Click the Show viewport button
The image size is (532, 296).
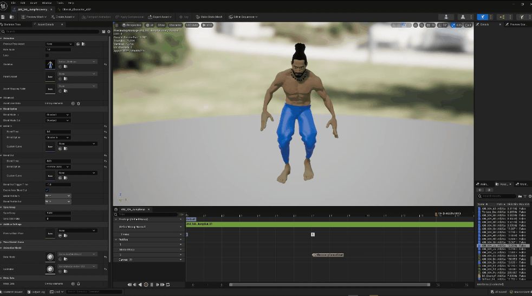pos(161,25)
